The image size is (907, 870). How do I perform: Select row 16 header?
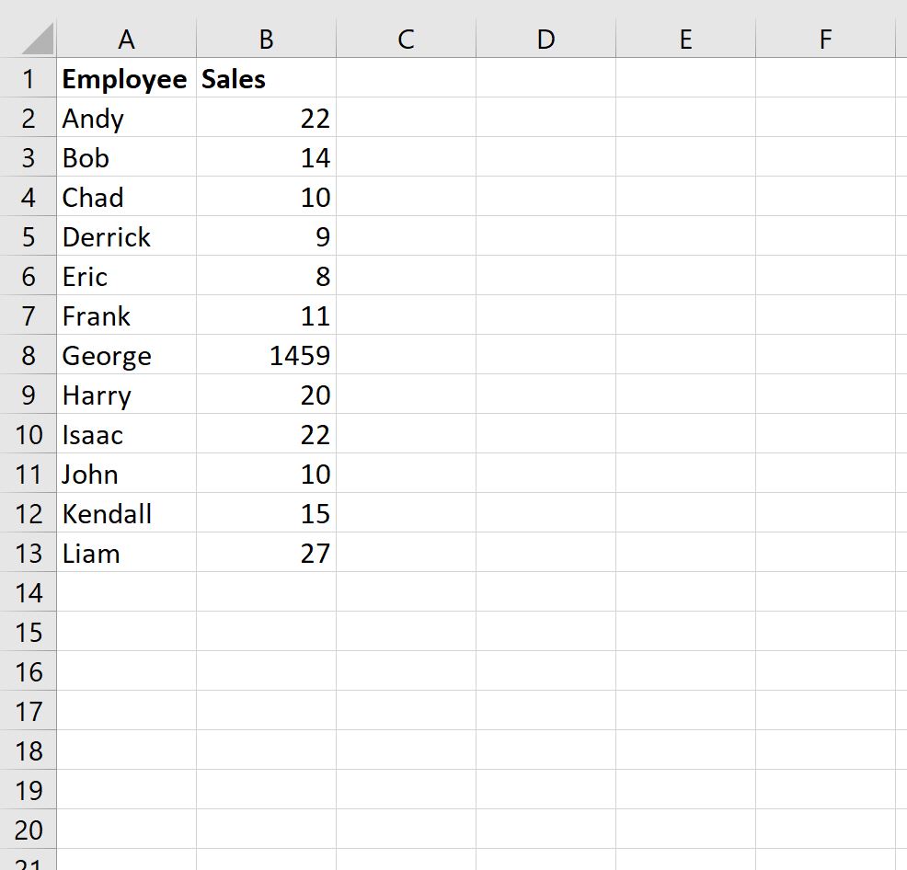28,671
